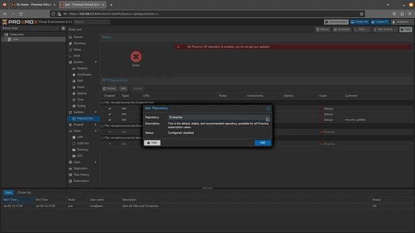
Task: Click the Replication icon
Action: tap(71, 168)
